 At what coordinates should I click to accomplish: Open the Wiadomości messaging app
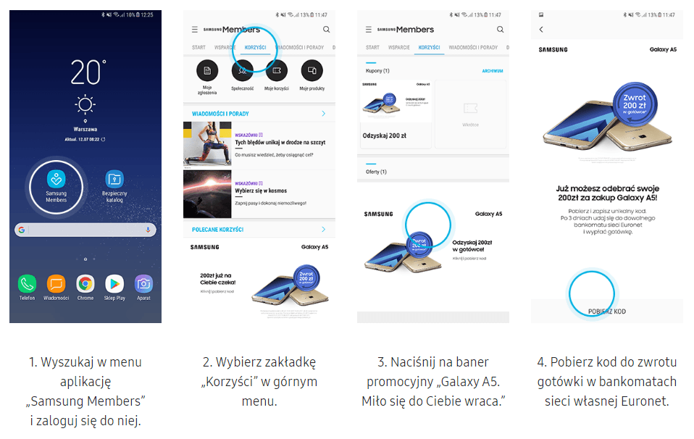pos(57,284)
